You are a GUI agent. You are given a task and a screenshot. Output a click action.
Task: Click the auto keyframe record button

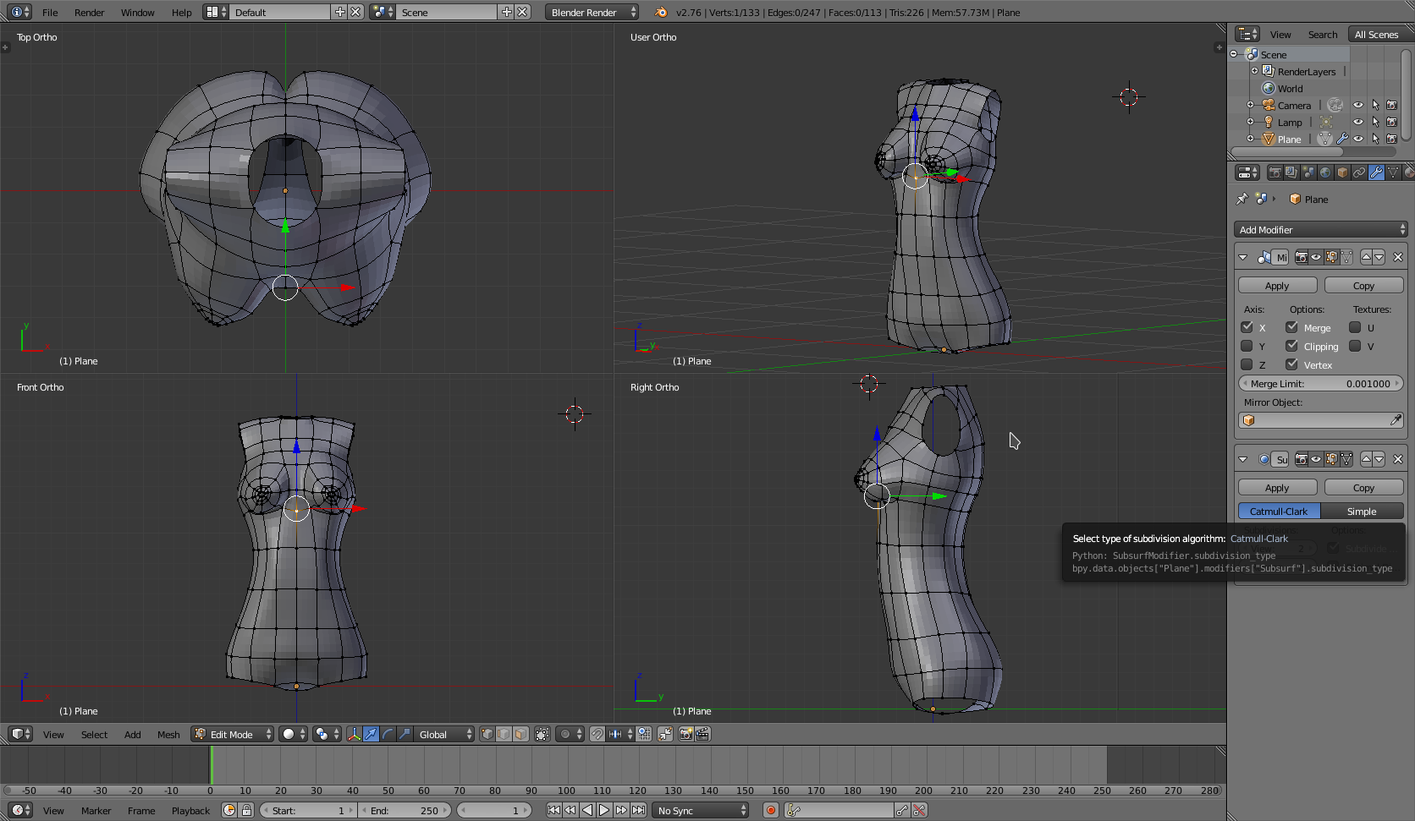click(x=770, y=810)
